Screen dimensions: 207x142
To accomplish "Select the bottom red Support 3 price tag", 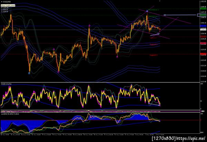I will (x=203, y=54).
